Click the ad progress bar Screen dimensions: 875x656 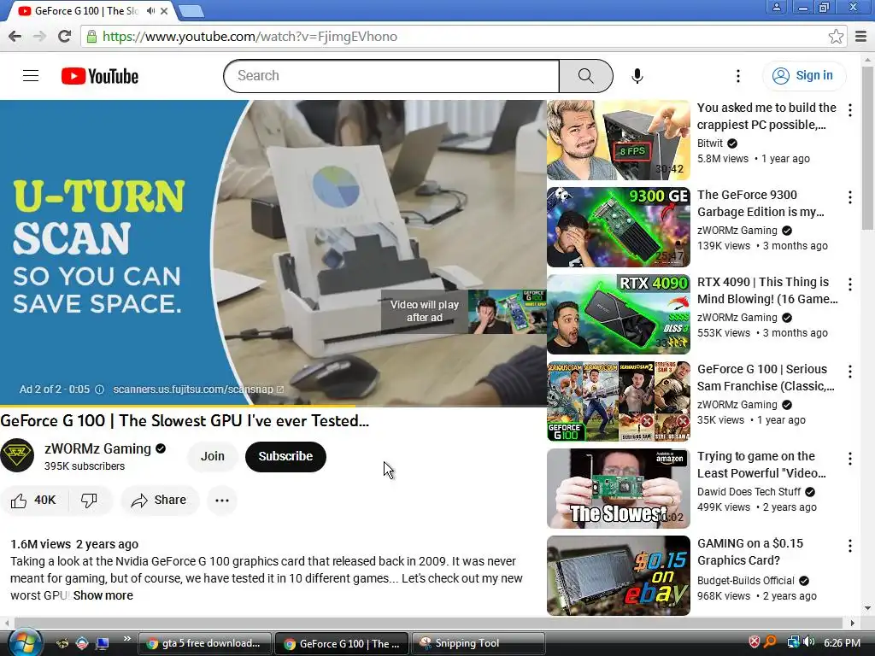click(x=273, y=406)
